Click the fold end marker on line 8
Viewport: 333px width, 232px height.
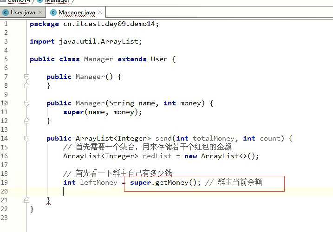click(x=26, y=85)
